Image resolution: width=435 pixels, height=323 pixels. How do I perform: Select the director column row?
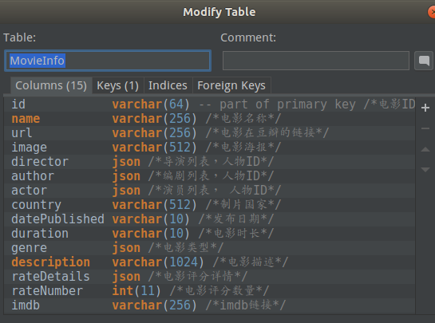[x=209, y=162]
